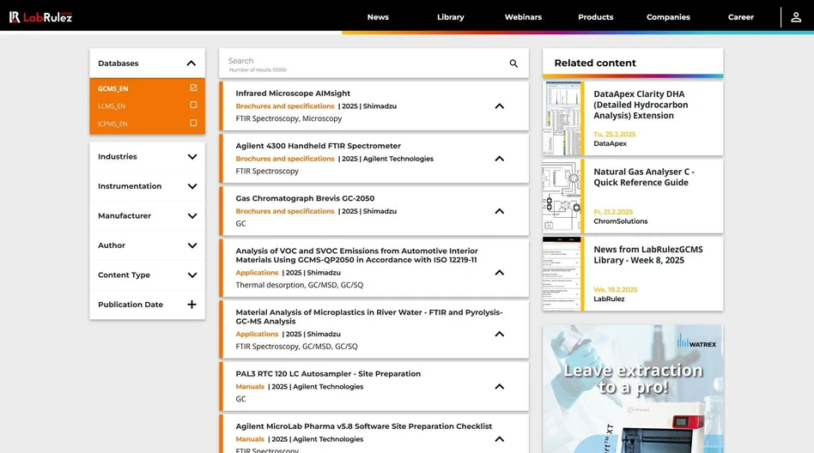Click 'Applications' label under Microplastics result

[x=257, y=334]
